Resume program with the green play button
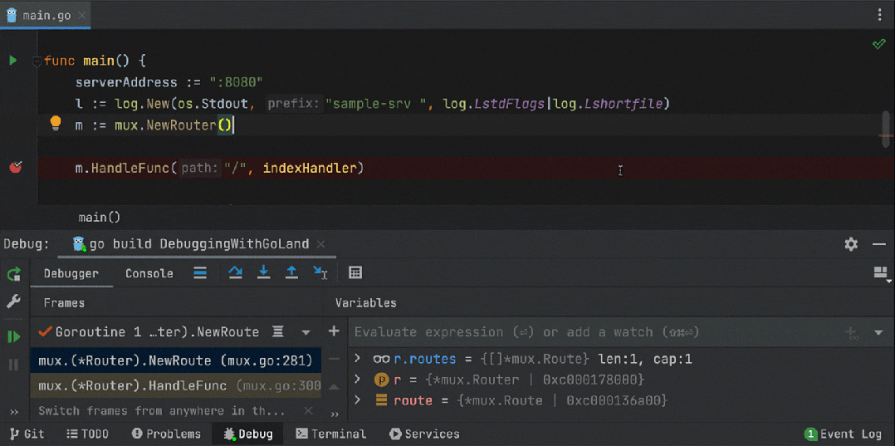895x446 pixels. pyautogui.click(x=13, y=336)
